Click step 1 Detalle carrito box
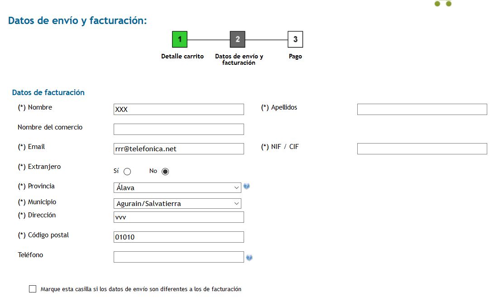 (x=180, y=39)
